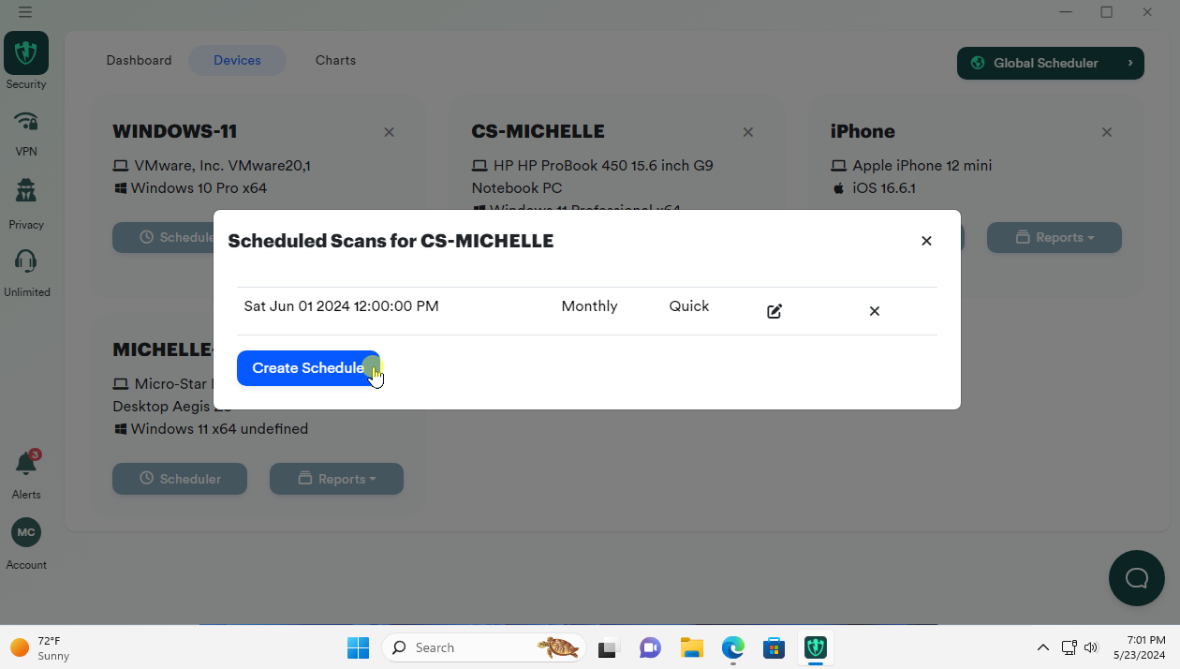Open Alerts bell with notifications
This screenshot has width=1180, height=669.
26,470
